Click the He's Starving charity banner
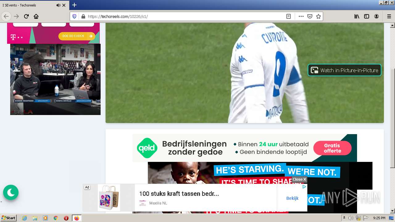Screen dimensions: 395x222 (x=260, y=176)
